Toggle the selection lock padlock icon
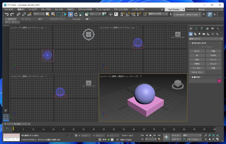The image size is (226, 144). [x=71, y=135]
